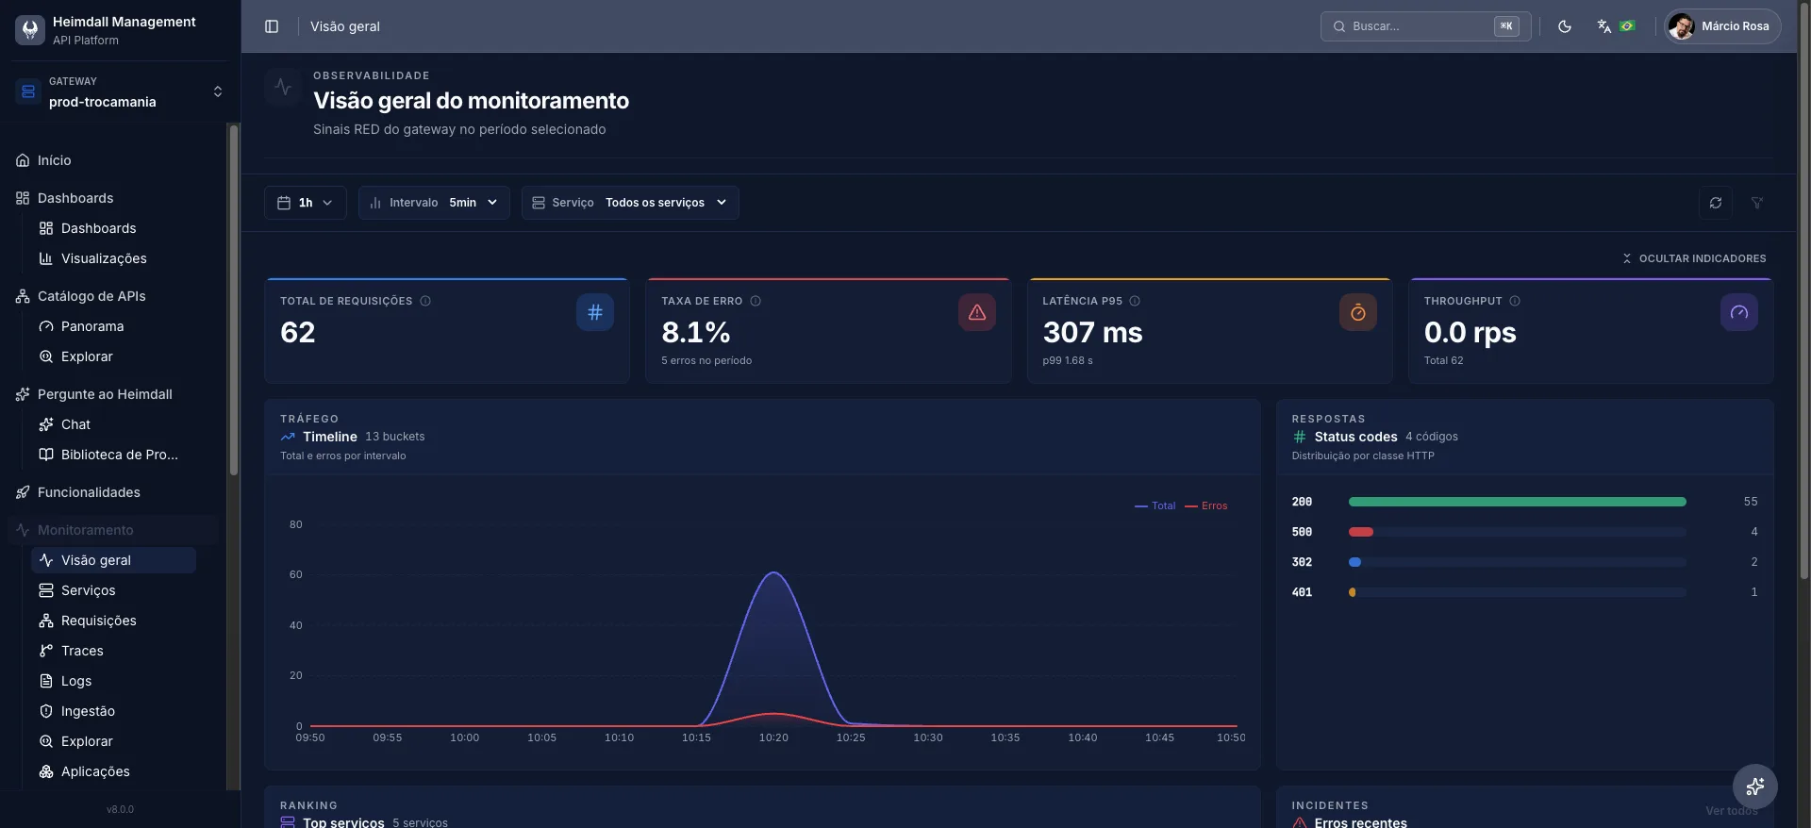
Task: Click the v8.0.0 version label
Action: (120, 809)
